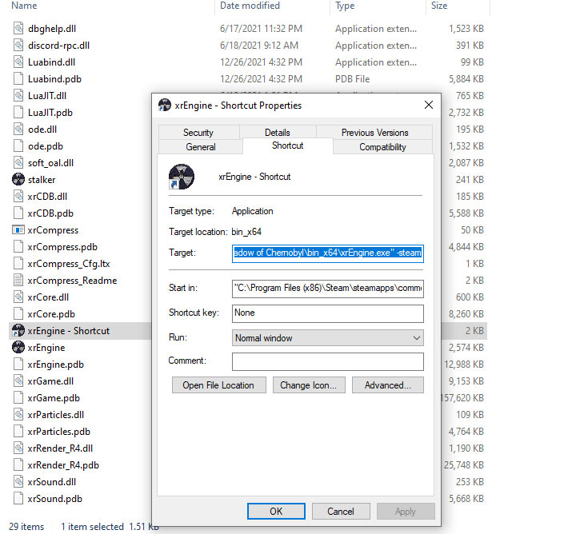Click the xrSound.dll file icon

point(18,482)
